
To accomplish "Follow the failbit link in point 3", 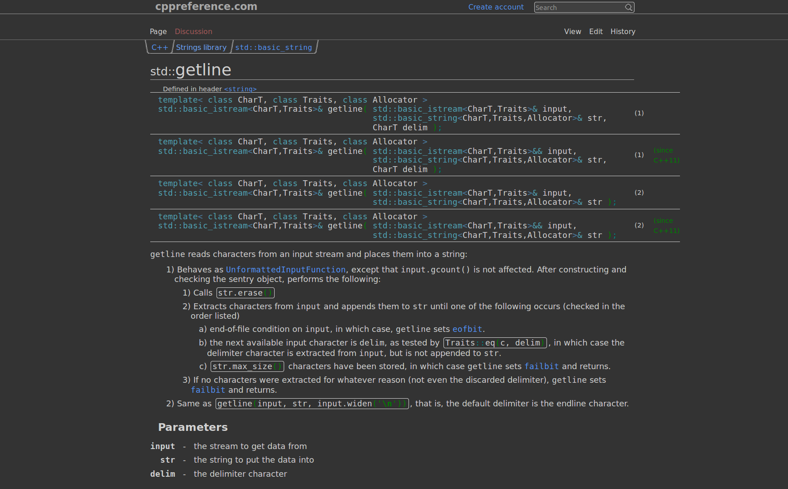I will click(x=208, y=390).
